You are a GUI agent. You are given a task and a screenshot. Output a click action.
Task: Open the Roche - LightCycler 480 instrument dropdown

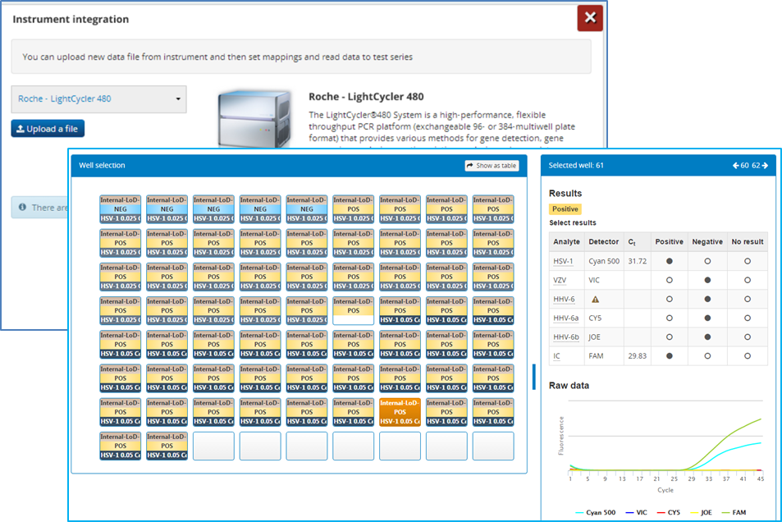click(x=98, y=98)
